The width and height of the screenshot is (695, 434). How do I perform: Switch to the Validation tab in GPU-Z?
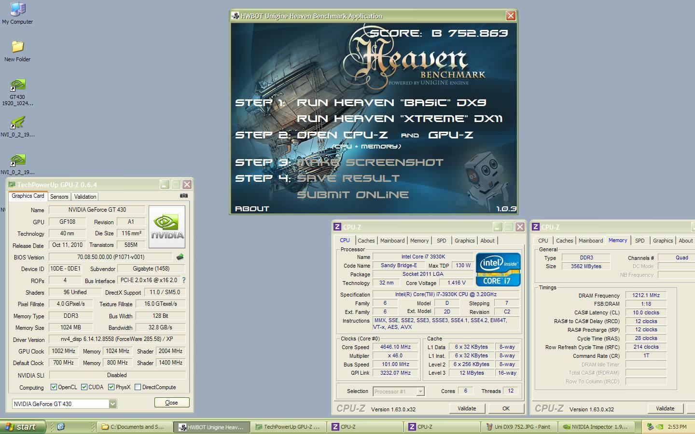pos(85,196)
